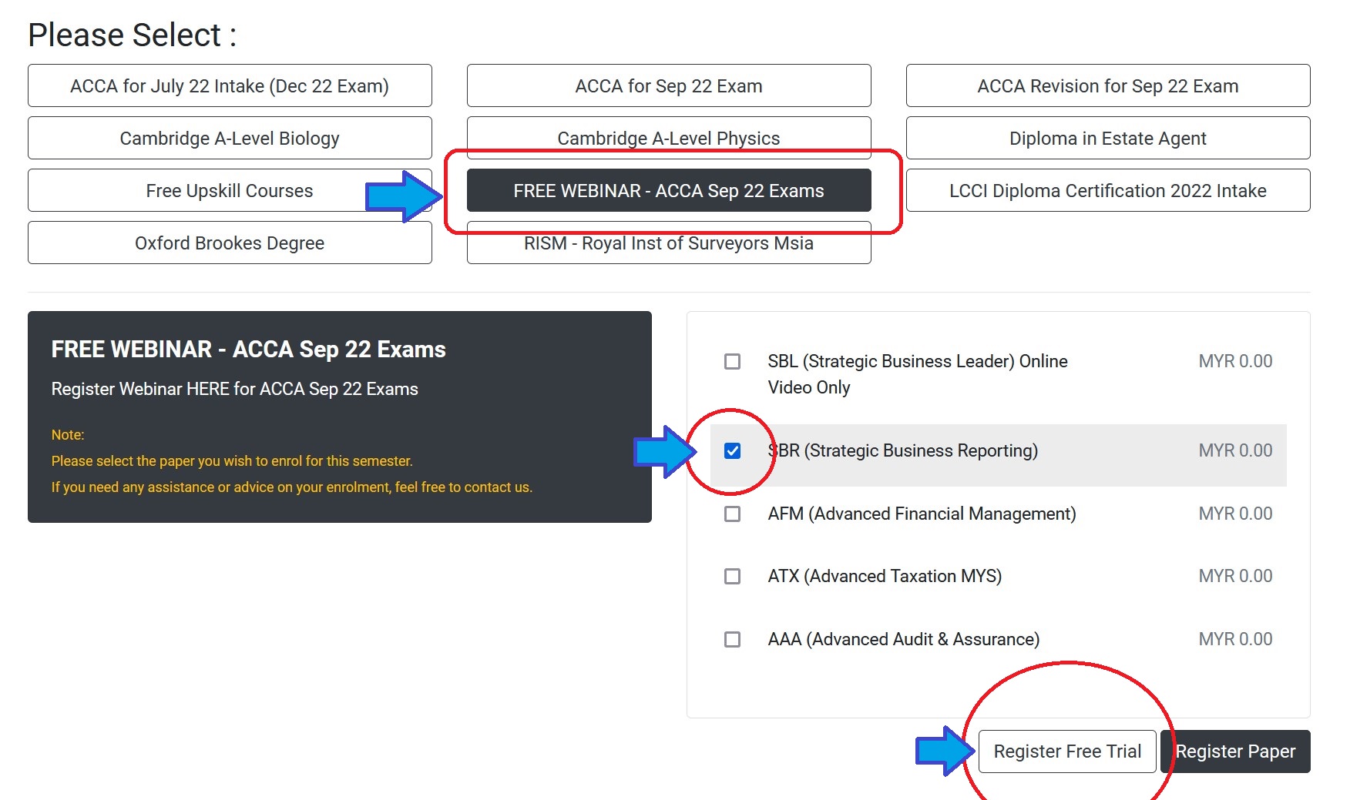Select Cambridge A-Level Biology course
The width and height of the screenshot is (1350, 800).
point(230,138)
